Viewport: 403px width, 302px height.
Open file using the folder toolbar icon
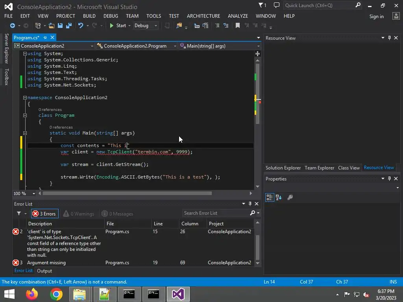click(52, 26)
